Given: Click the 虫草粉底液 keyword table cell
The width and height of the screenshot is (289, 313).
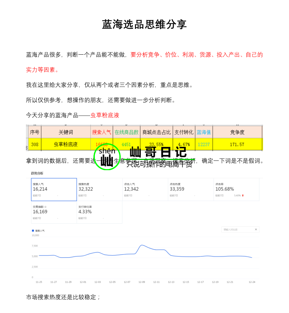Looking at the screenshot, I should [66, 144].
